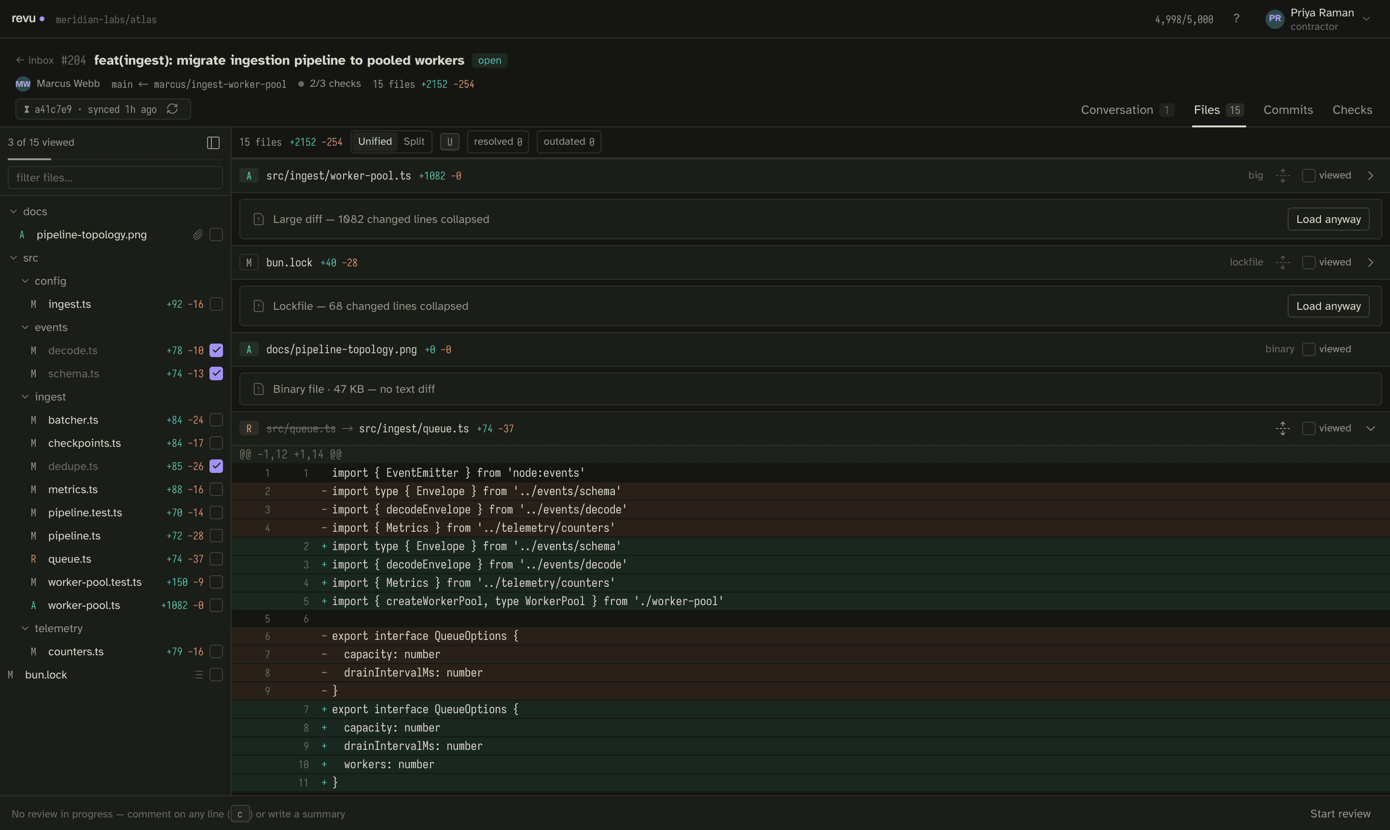Open the Checks tab
Viewport: 1390px width, 830px height.
[x=1352, y=110]
